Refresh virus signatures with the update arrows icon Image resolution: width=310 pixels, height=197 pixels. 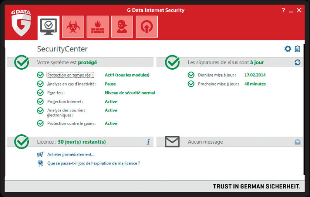point(298,62)
